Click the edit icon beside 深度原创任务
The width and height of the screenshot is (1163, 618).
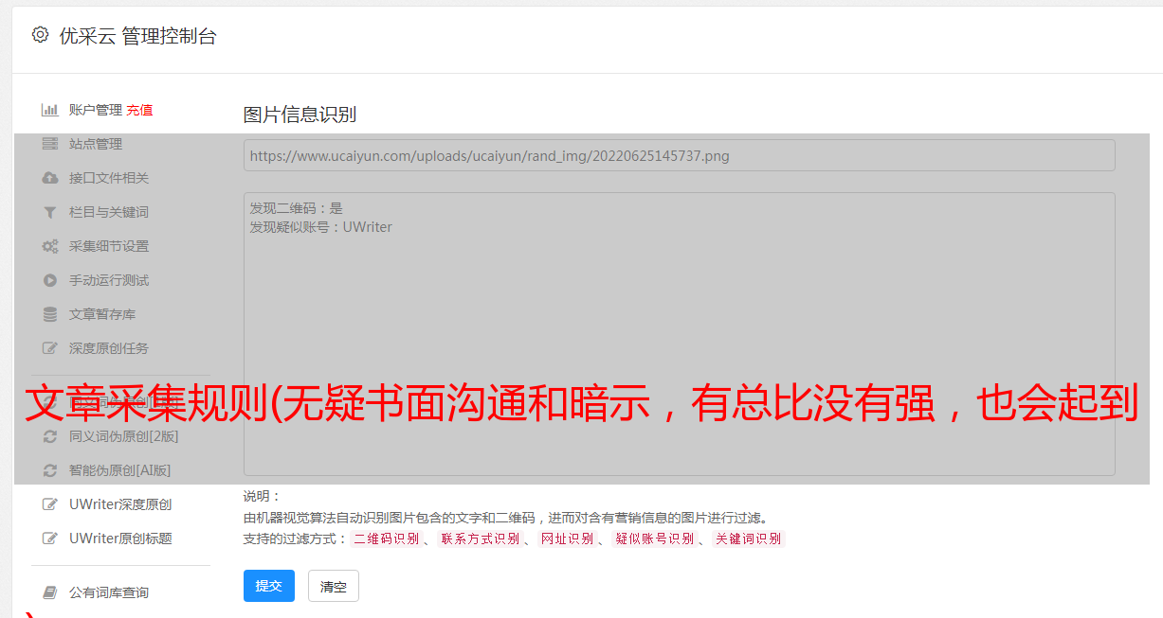pos(50,348)
